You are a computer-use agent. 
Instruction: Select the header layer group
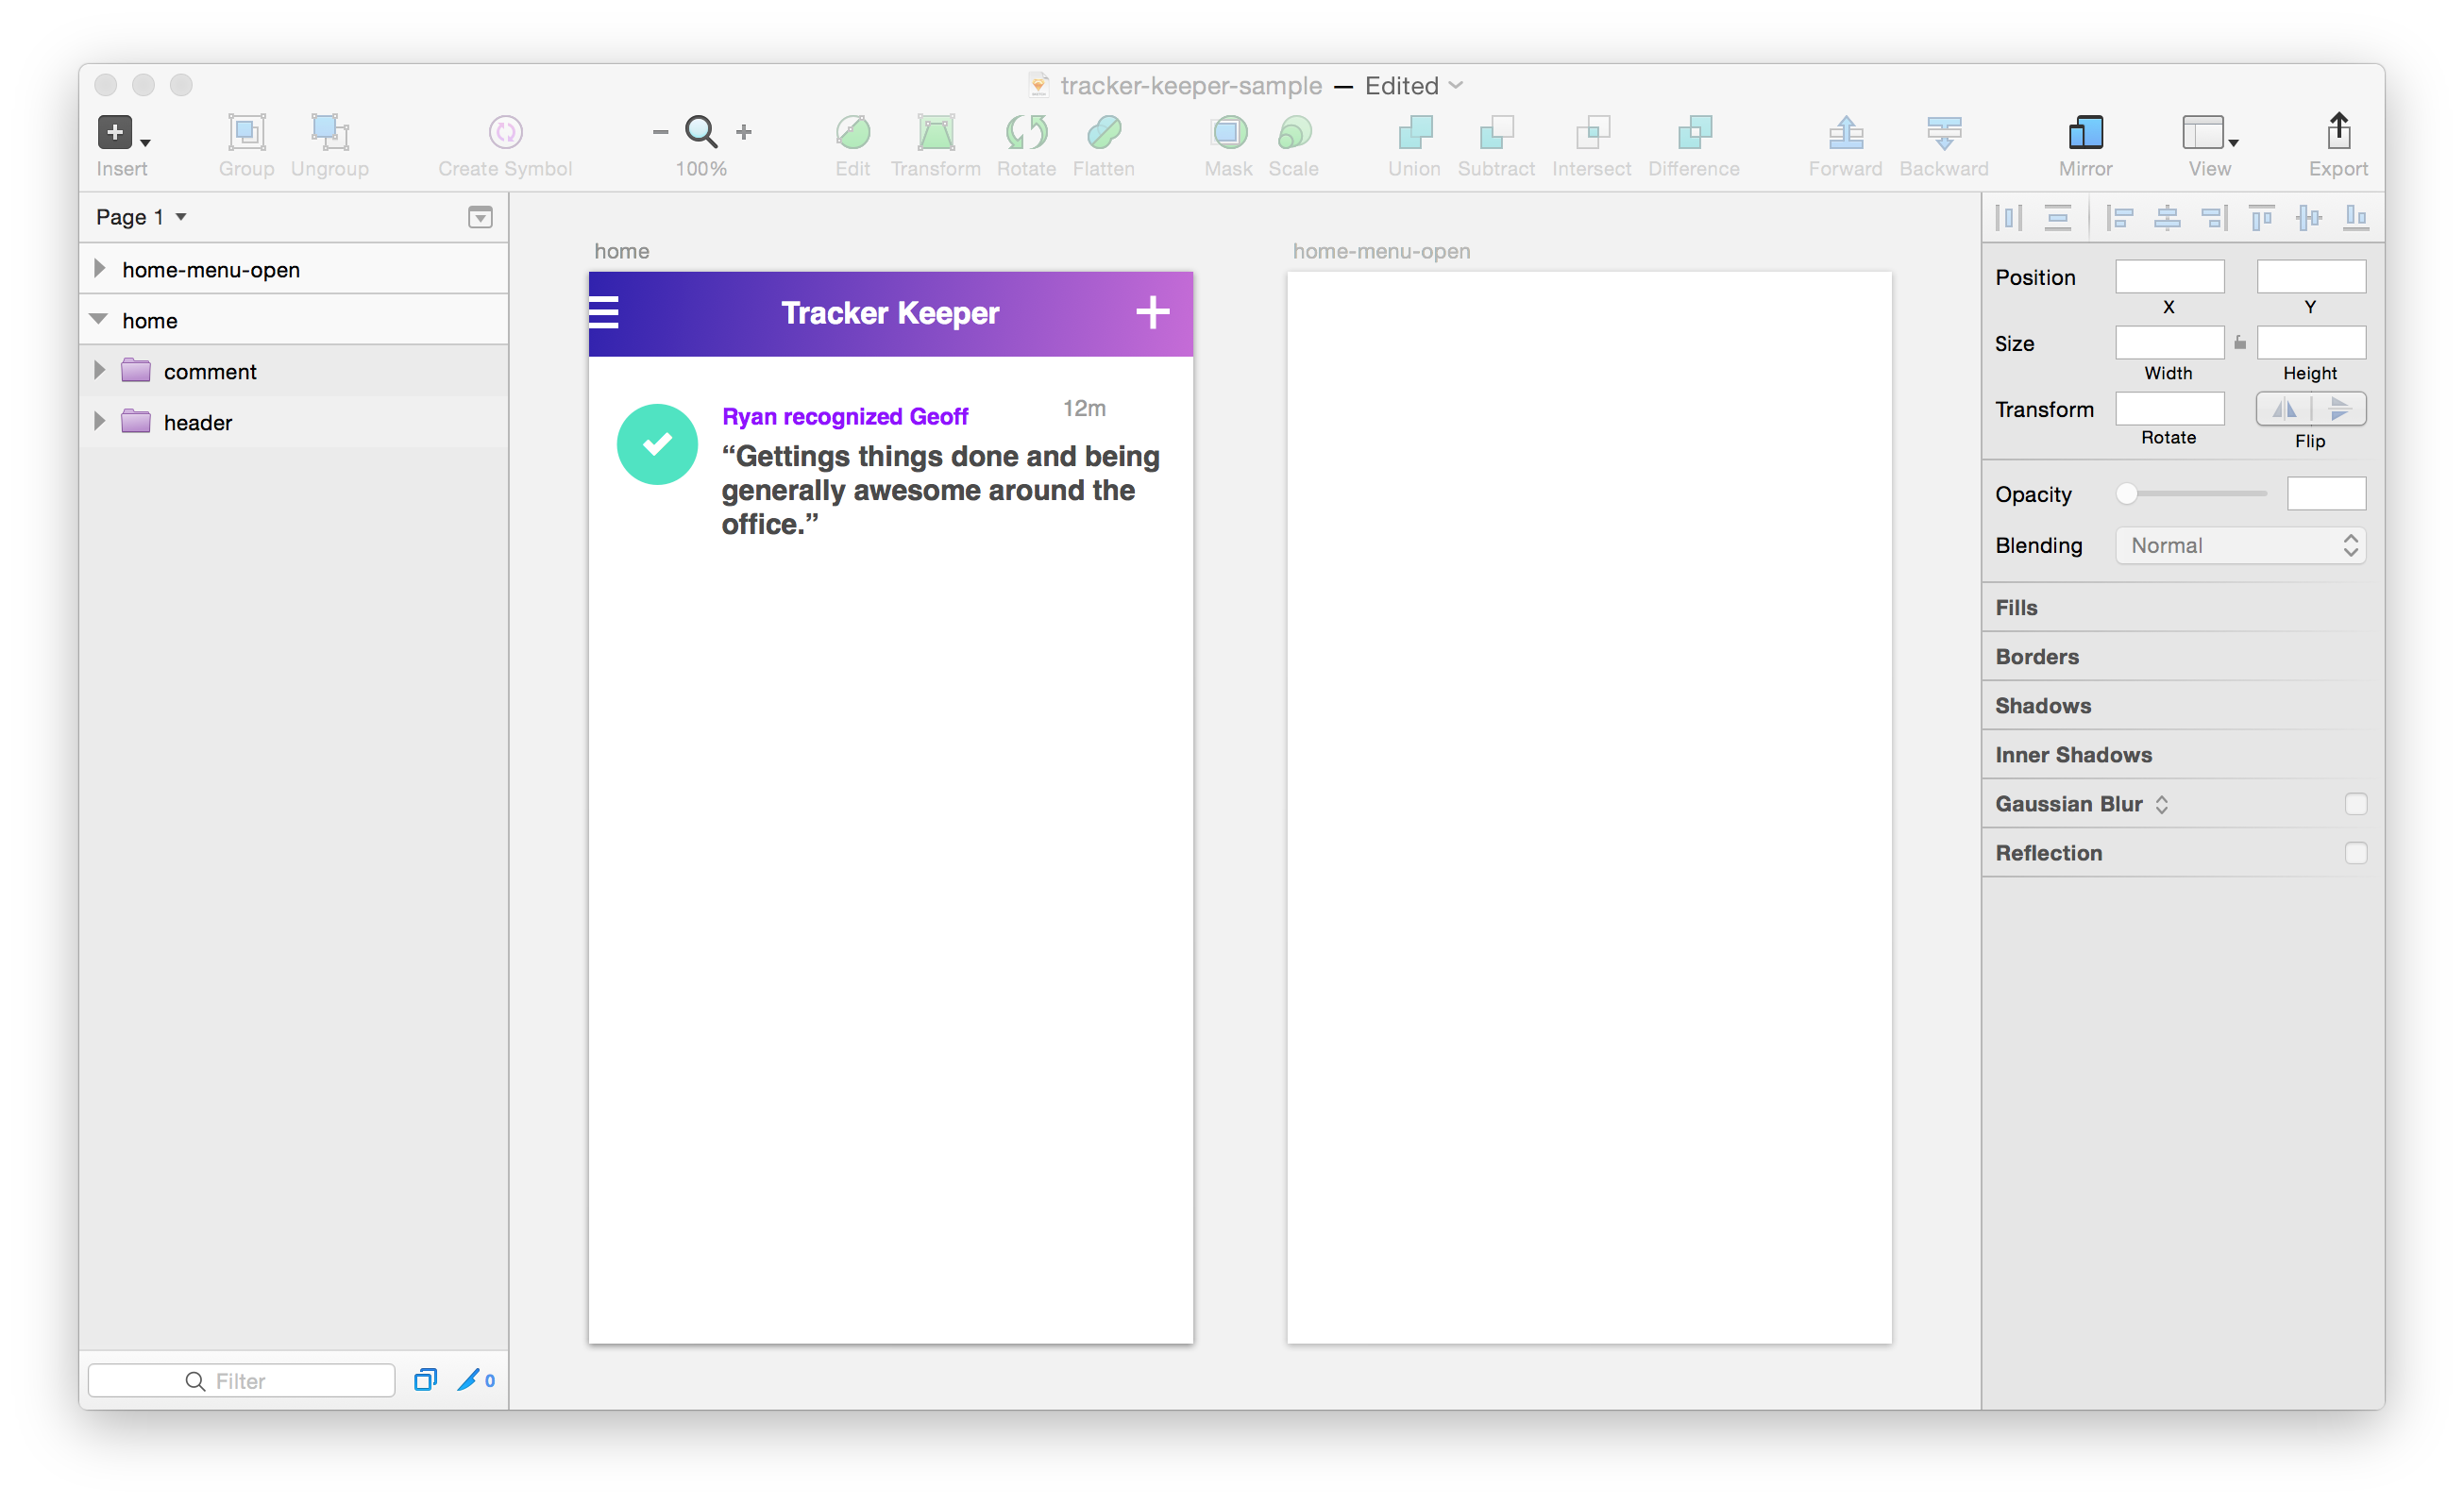tap(198, 423)
